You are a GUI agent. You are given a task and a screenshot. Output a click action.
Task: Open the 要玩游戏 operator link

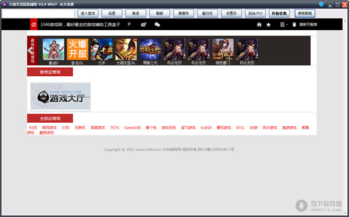point(224,127)
